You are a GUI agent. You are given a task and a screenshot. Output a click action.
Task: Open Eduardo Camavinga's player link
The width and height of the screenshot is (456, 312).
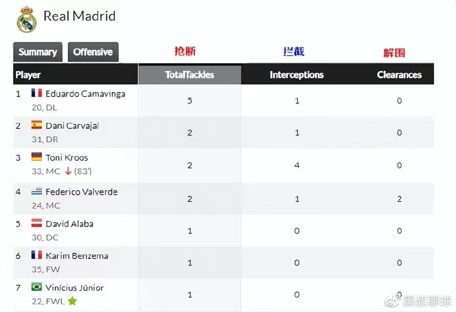coord(85,94)
